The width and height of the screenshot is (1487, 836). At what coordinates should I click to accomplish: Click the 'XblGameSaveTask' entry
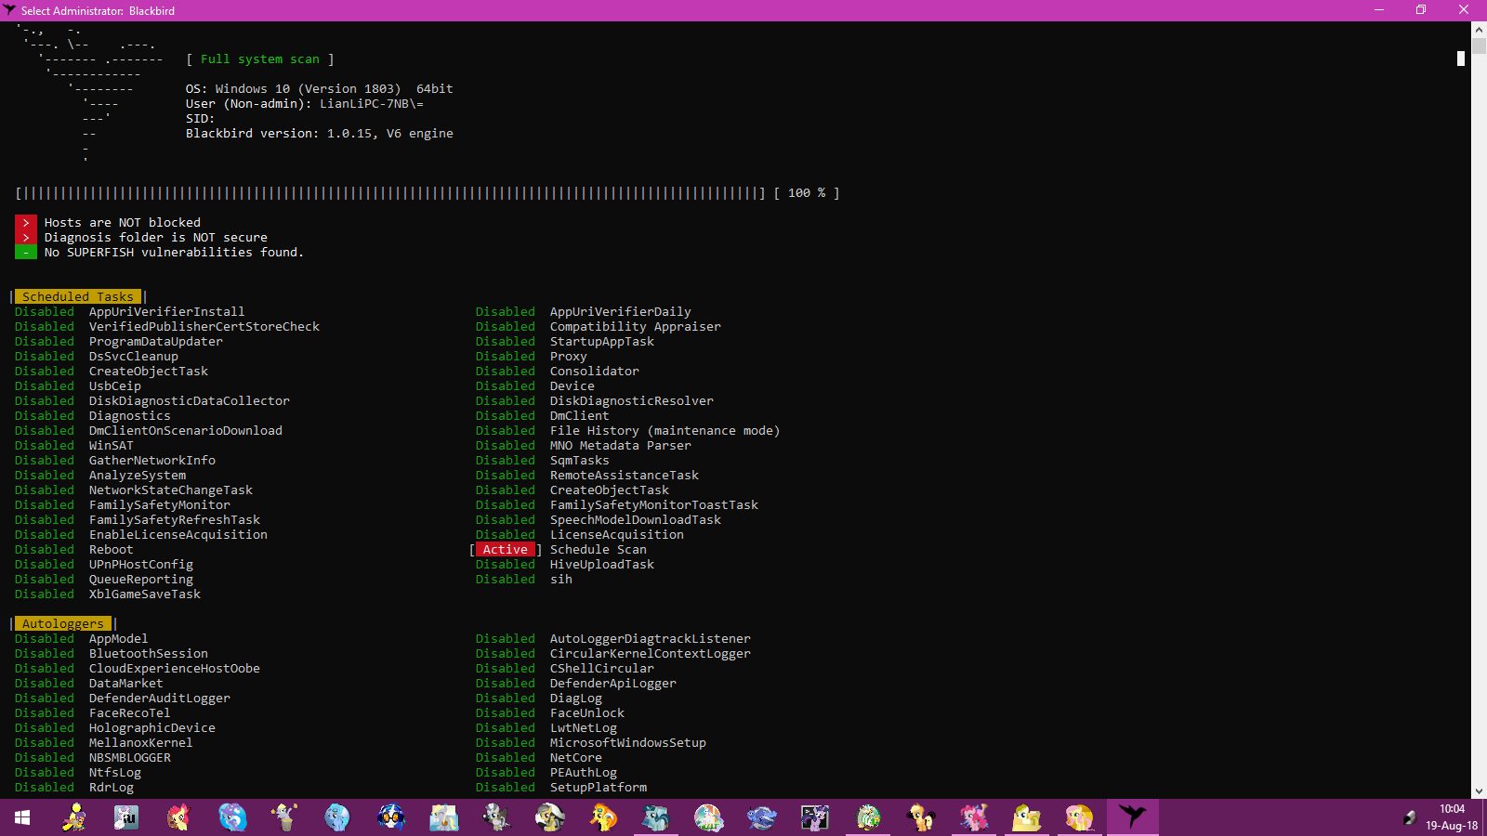(145, 594)
